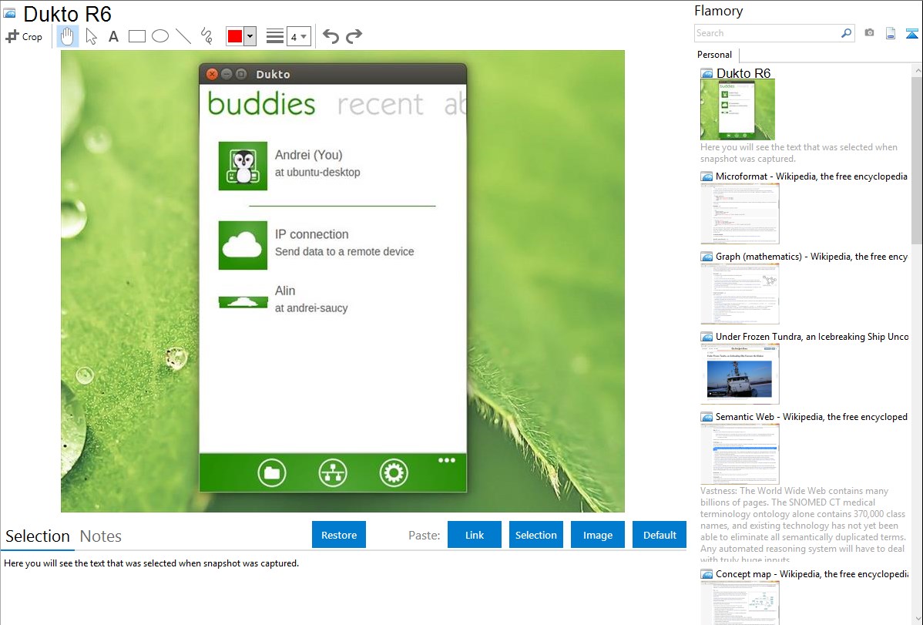Click the three dots more button
Viewport: 923px width, 625px height.
[447, 460]
